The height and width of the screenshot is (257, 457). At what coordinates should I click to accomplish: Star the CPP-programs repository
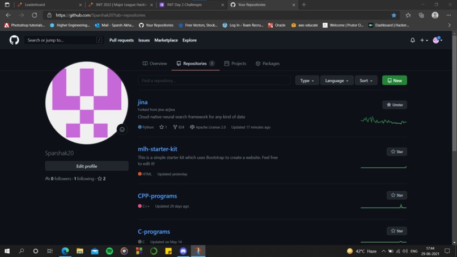[397, 195]
